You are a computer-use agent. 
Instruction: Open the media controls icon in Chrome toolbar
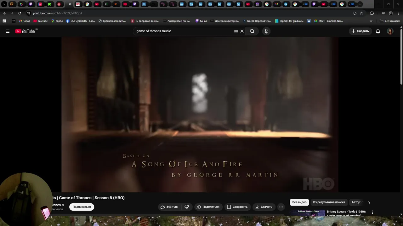pyautogui.click(x=383, y=13)
